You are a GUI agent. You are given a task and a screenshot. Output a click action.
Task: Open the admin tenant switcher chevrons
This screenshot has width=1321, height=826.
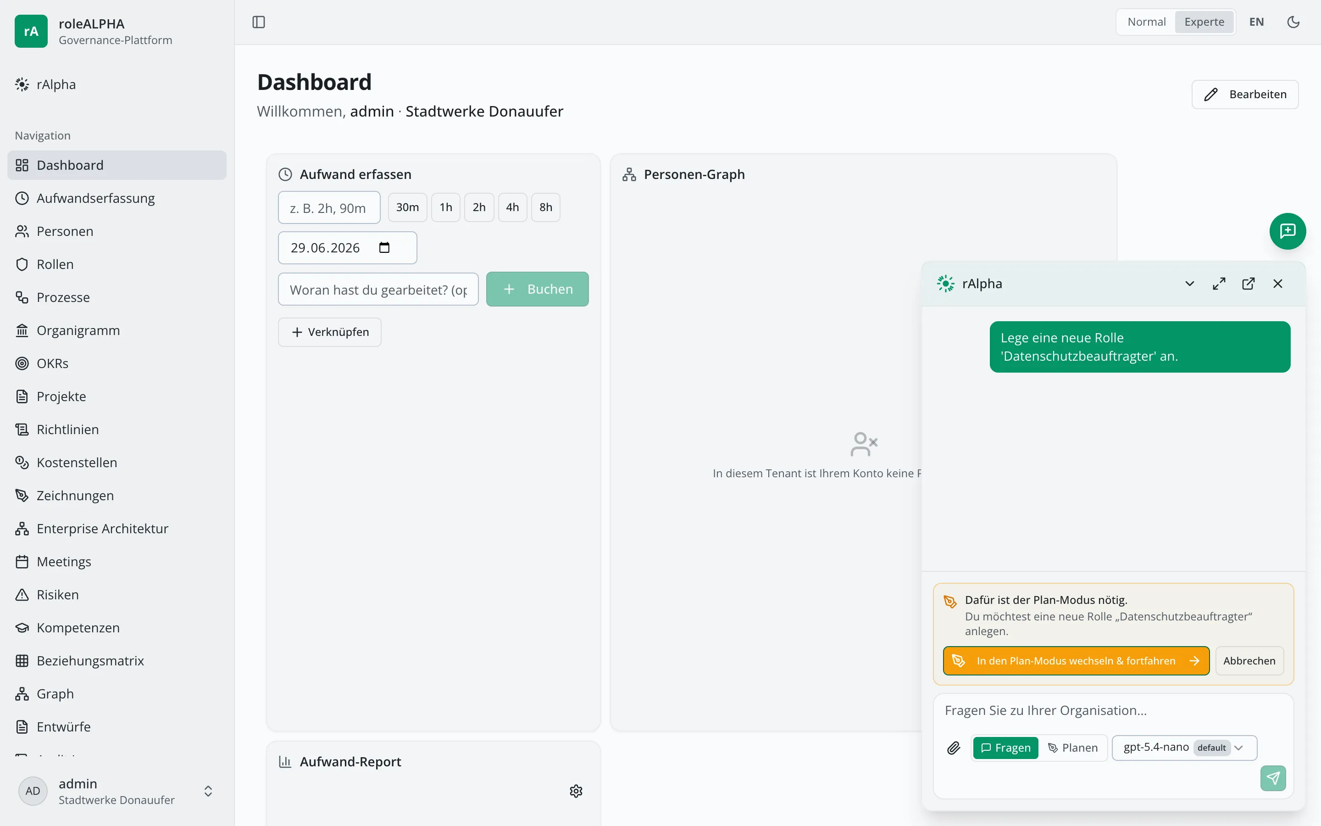pos(208,791)
